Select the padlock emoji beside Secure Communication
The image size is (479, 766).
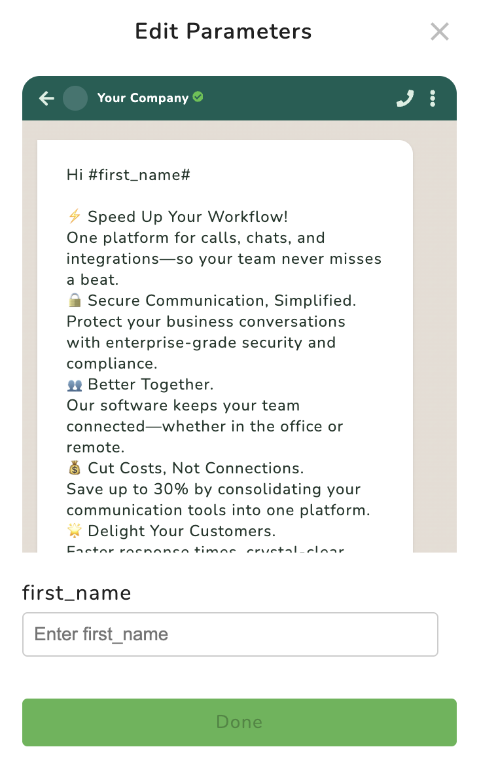point(74,300)
